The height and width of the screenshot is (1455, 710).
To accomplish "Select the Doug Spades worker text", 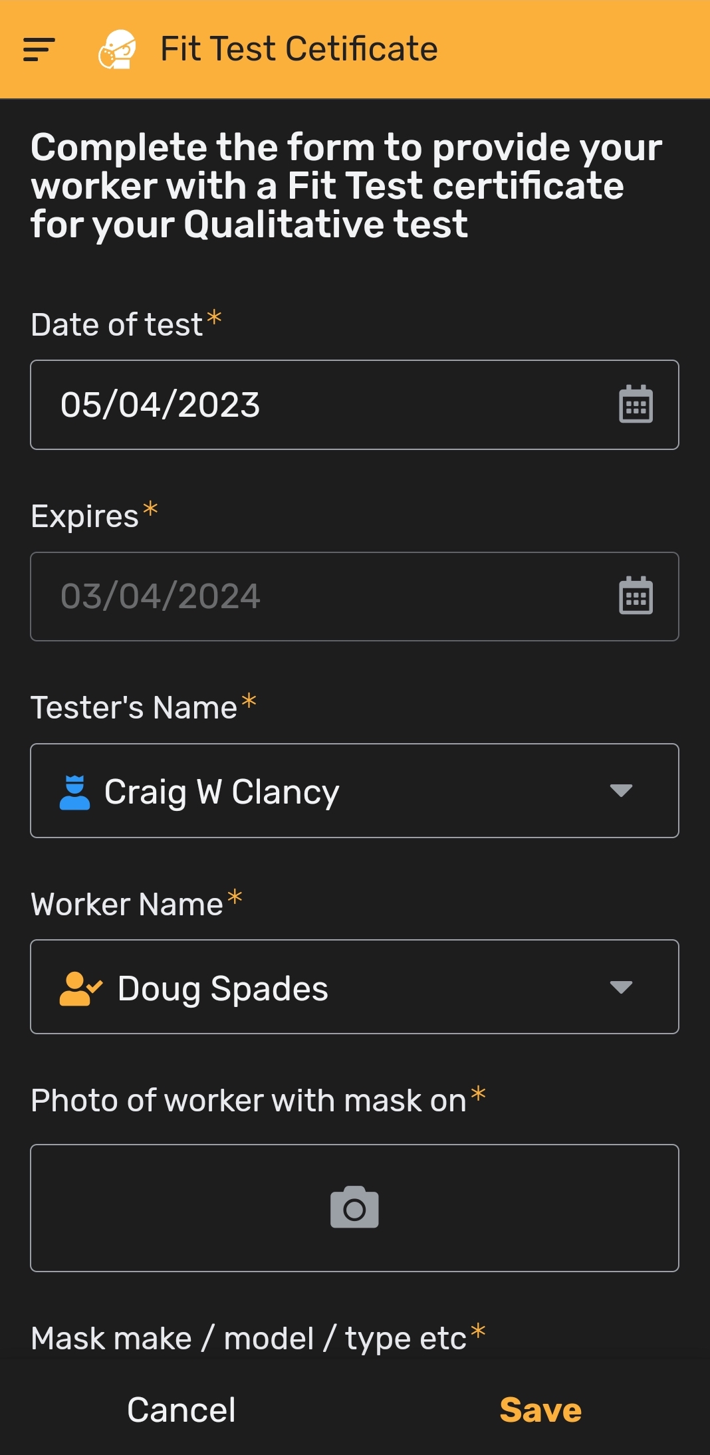I will (223, 988).
